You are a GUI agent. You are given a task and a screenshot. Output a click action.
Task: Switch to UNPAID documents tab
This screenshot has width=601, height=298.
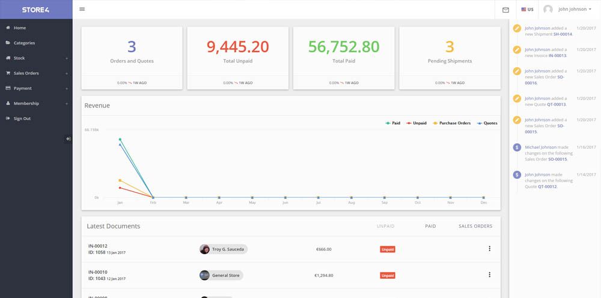pyautogui.click(x=386, y=227)
